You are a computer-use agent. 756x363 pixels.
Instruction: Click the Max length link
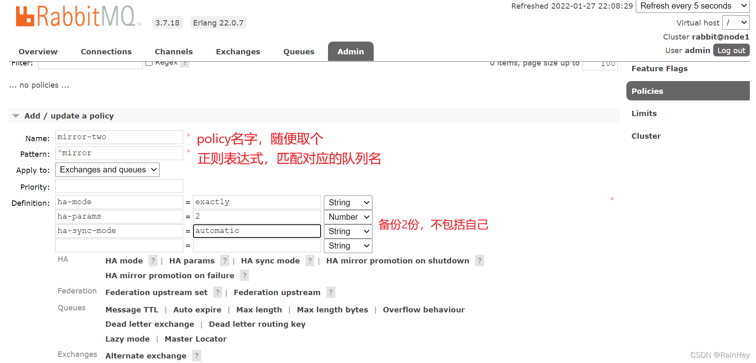259,309
